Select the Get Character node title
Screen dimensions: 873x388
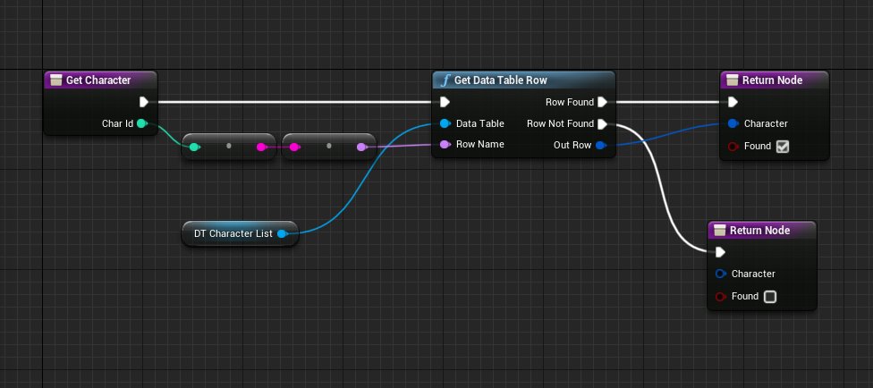[99, 80]
